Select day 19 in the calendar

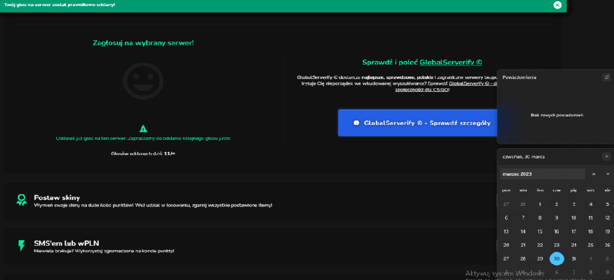coord(607,232)
